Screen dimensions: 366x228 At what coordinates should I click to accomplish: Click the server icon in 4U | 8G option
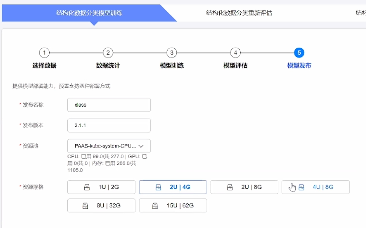pyautogui.click(x=301, y=187)
